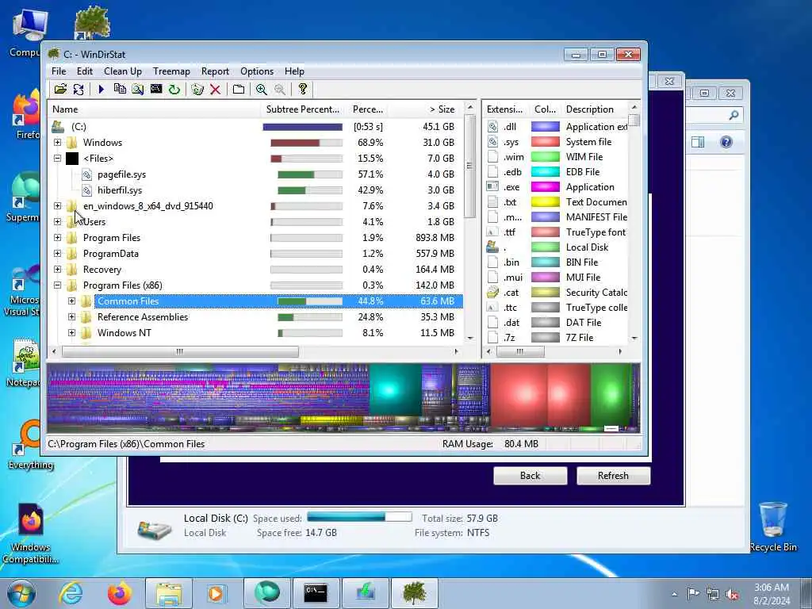This screenshot has width=812, height=609.
Task: Click the 7Z File extension row
Action: 557,338
